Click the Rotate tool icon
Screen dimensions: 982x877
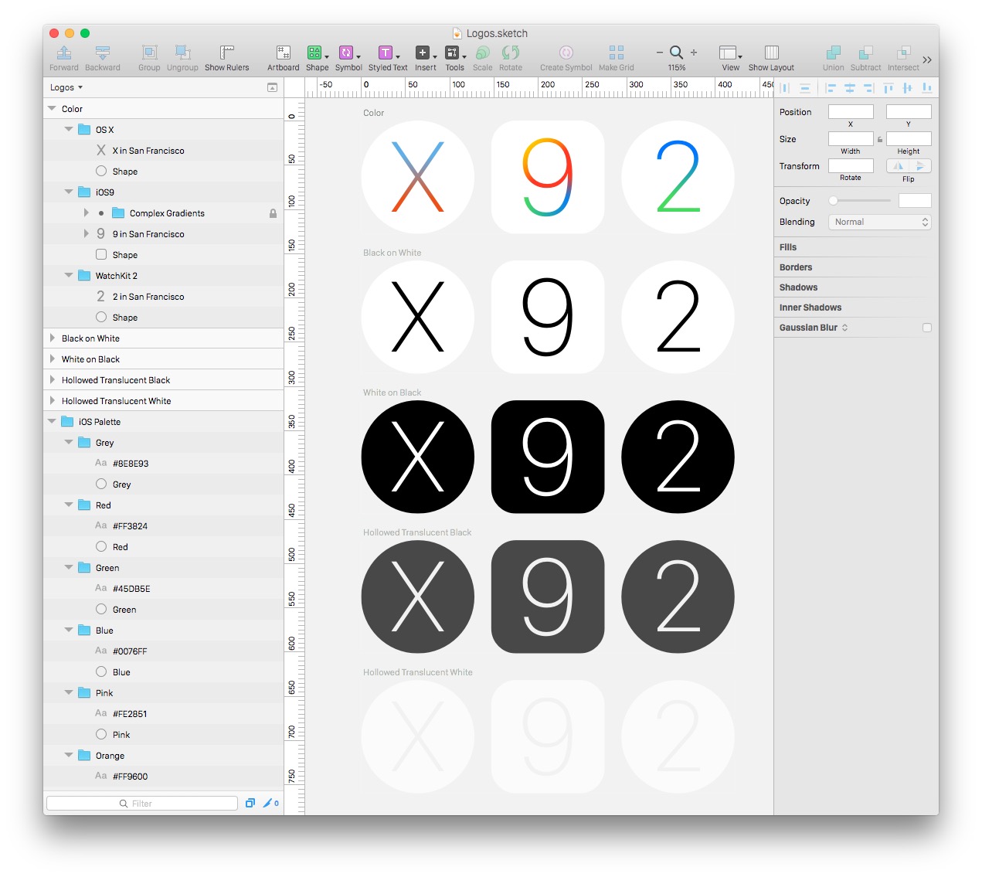coord(510,53)
